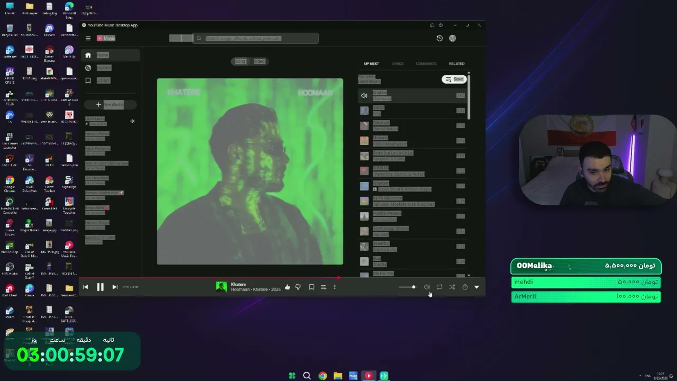Screen dimensions: 677x381
Task: Click the Khatere album artwork
Action: tap(250, 171)
